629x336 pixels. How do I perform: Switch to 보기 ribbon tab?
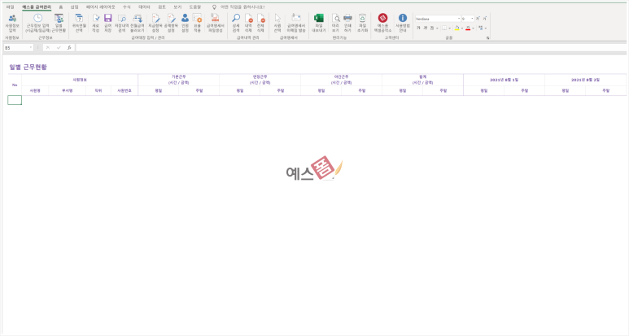(x=177, y=7)
